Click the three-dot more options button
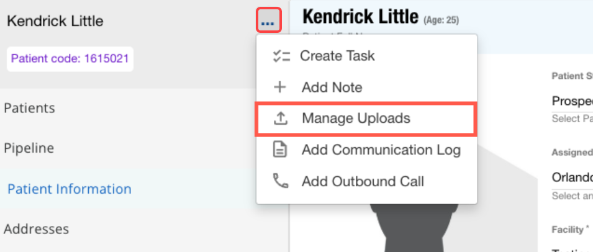Screen dimensions: 593x252 pos(268,21)
